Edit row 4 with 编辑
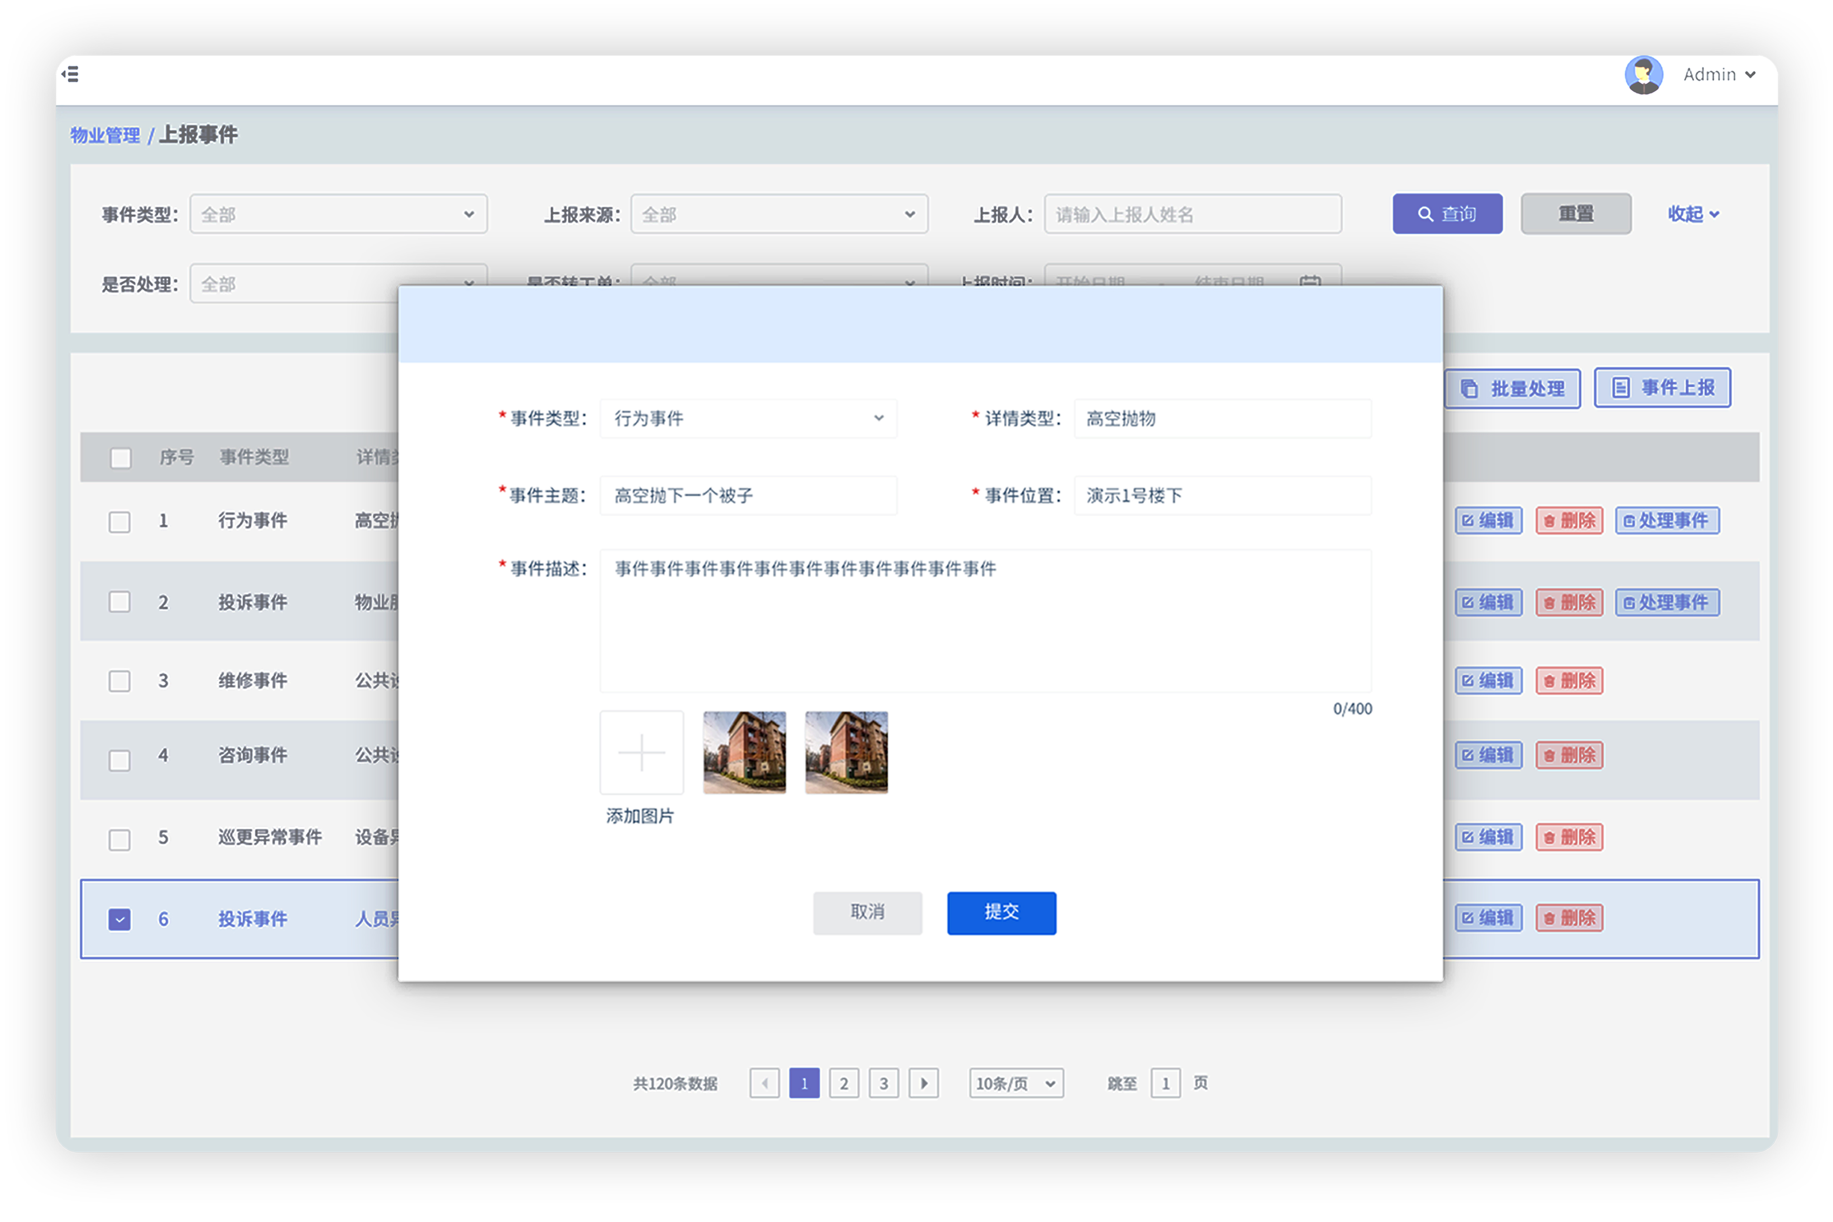Screen dimensions: 1833x1222 tap(1489, 755)
